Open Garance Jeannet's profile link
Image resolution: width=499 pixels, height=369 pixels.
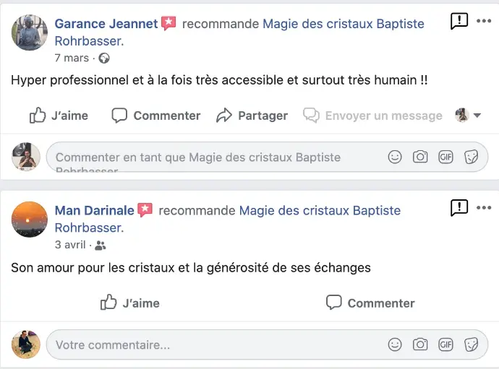click(x=106, y=24)
